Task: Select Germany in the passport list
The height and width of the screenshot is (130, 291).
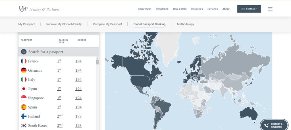Action: click(x=35, y=70)
